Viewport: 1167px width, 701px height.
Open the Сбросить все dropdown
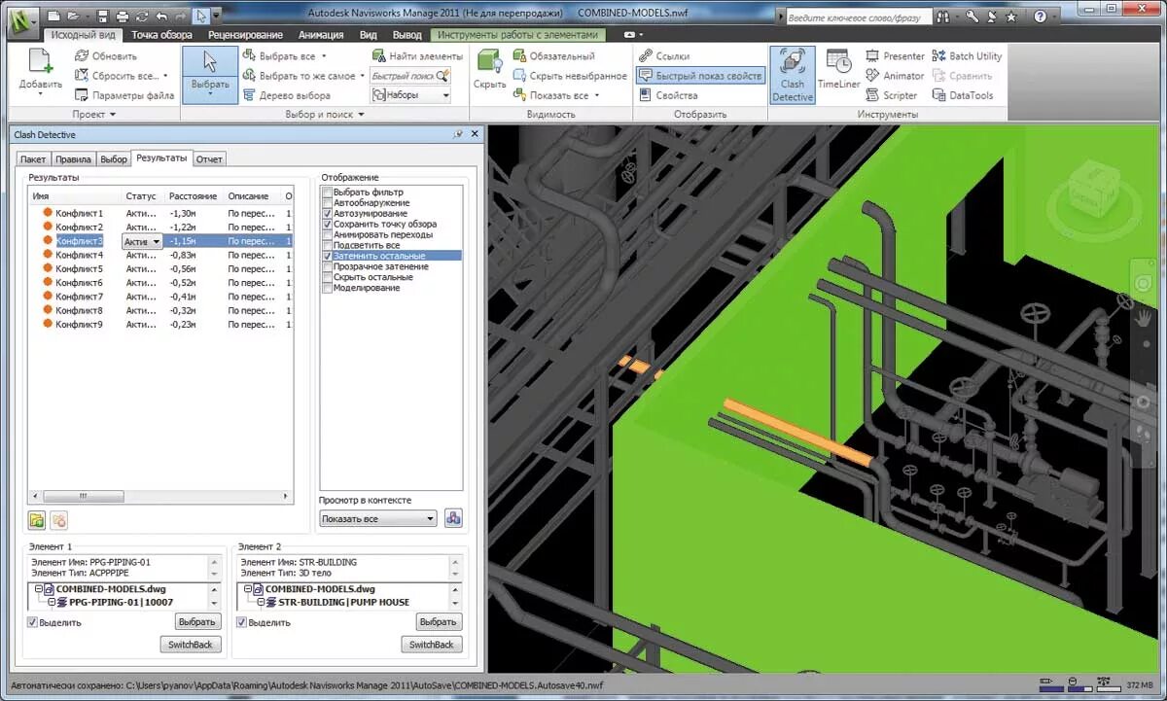(x=165, y=76)
